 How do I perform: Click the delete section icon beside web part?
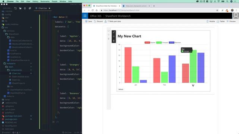109,39
